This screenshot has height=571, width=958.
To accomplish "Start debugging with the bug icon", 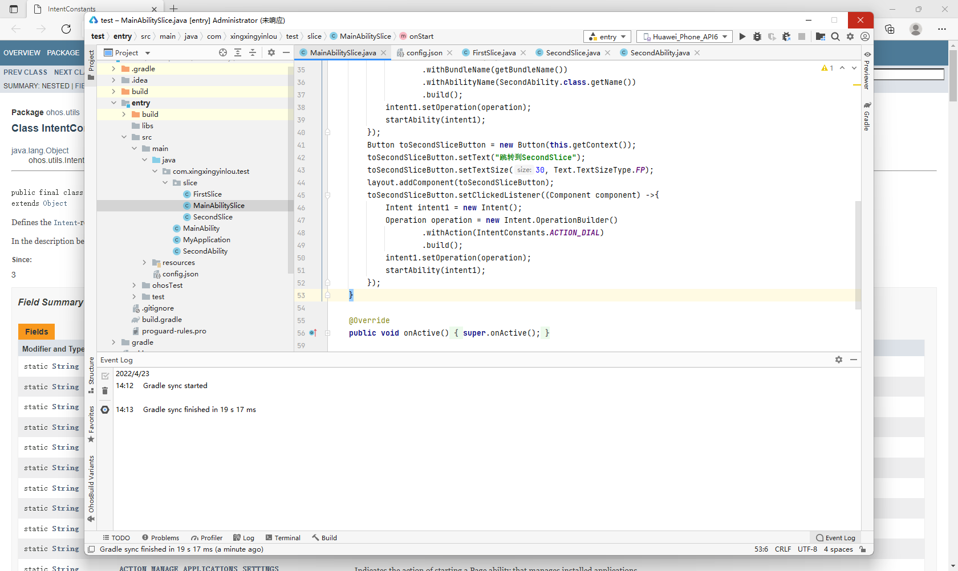I will point(757,36).
